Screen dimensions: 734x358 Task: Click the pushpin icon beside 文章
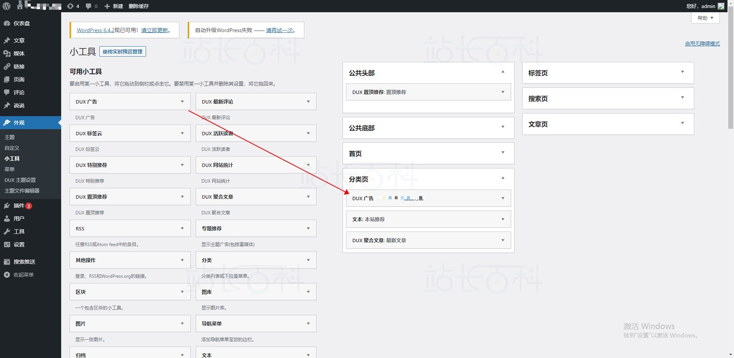[7, 40]
